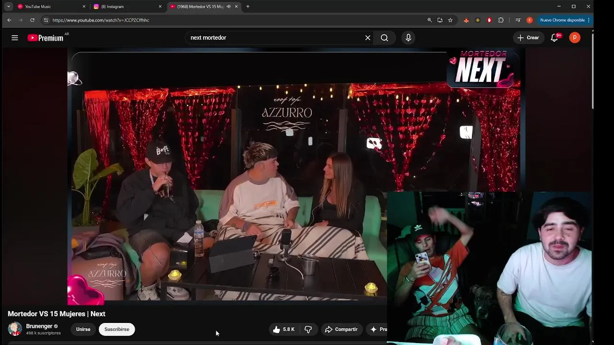Click the Crear button
The image size is (614, 345).
(528, 37)
